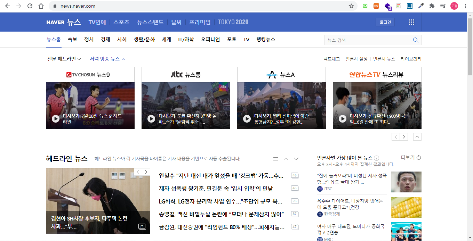Image resolution: width=473 pixels, height=241 pixels.
Task: Open headline news list view icon
Action: pos(276,159)
